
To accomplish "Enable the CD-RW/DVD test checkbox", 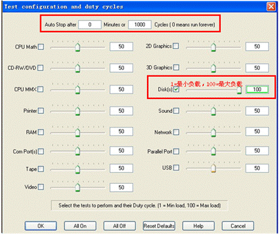I will click(x=40, y=68).
